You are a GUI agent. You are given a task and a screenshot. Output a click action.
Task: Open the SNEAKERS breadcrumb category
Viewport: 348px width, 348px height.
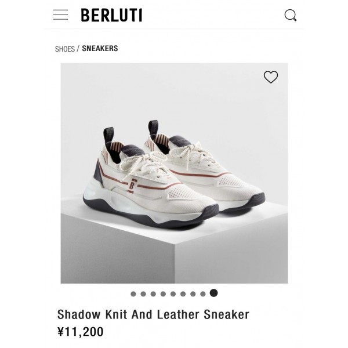click(x=100, y=48)
